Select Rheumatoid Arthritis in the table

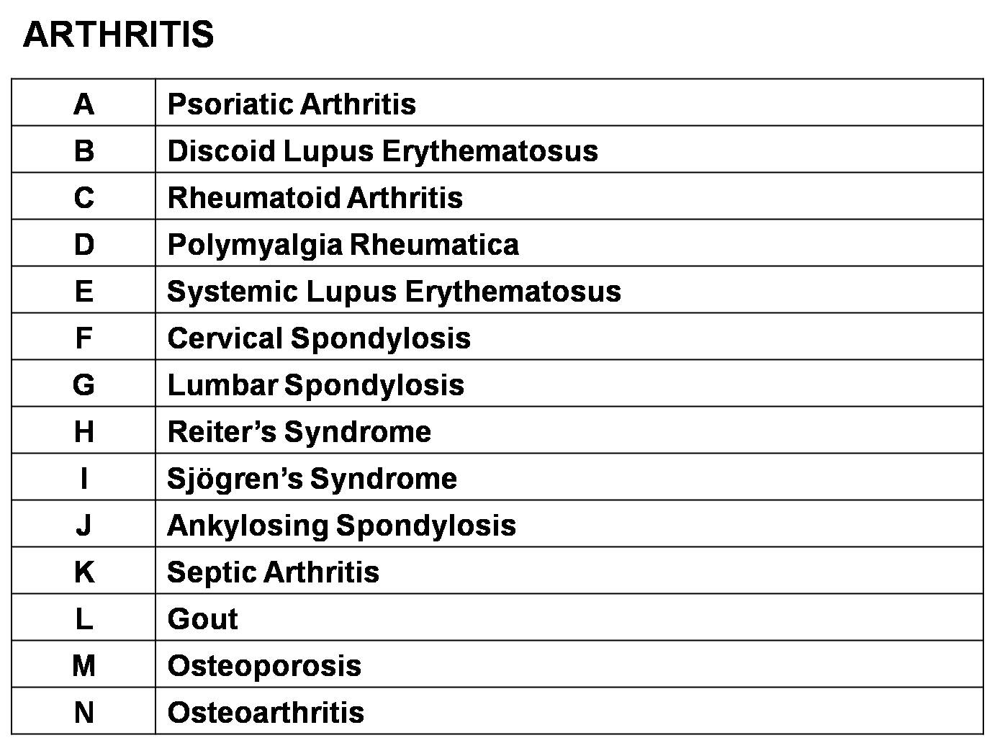pyautogui.click(x=315, y=197)
